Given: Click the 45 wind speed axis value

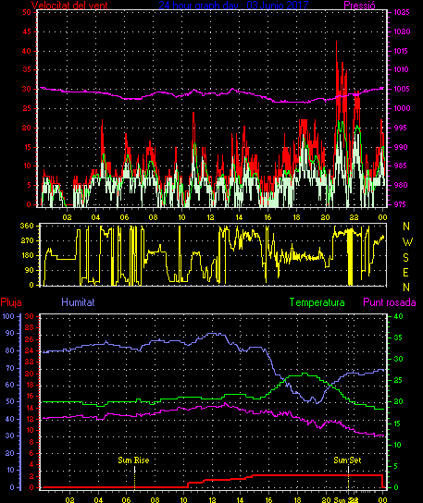Looking at the screenshot, I should click(27, 31).
